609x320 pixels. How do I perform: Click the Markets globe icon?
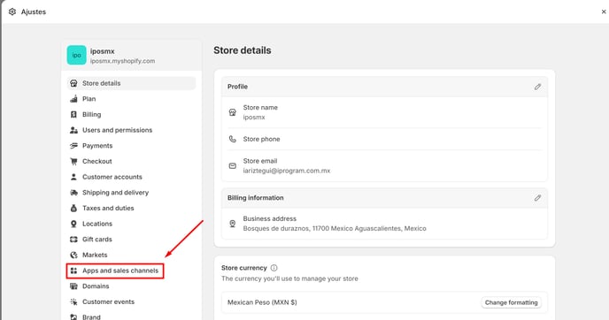(x=73, y=255)
